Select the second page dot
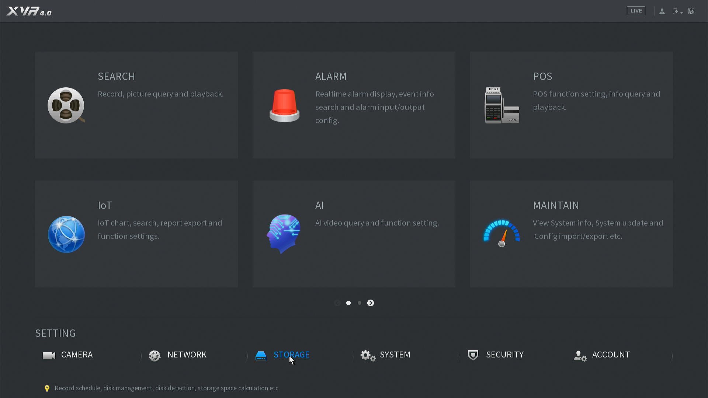This screenshot has height=398, width=708. (360, 303)
